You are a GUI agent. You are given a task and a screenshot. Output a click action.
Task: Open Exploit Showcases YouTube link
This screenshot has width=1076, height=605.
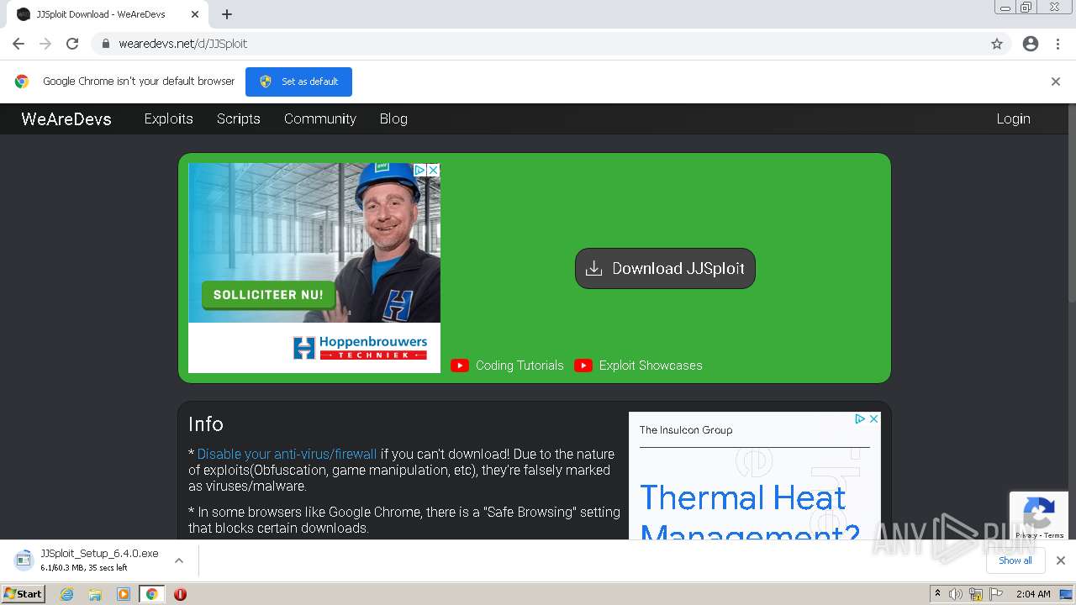click(651, 366)
